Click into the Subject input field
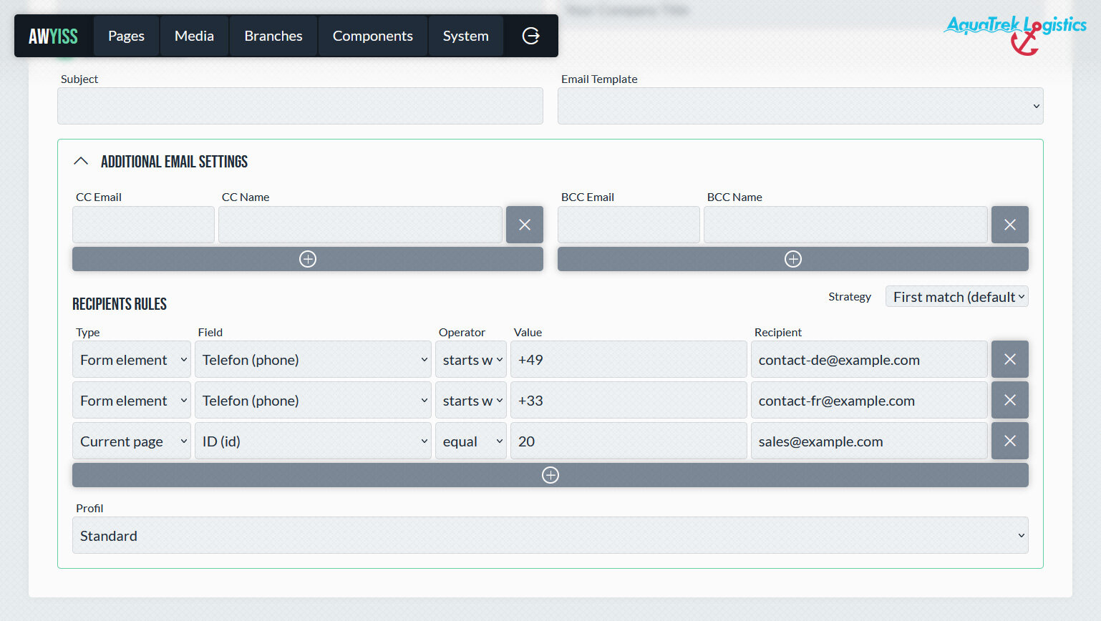Viewport: 1101px width, 621px height. tap(300, 106)
